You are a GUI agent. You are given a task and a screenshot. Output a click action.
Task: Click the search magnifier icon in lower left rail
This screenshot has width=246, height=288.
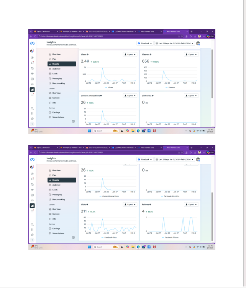[x=32, y=225]
